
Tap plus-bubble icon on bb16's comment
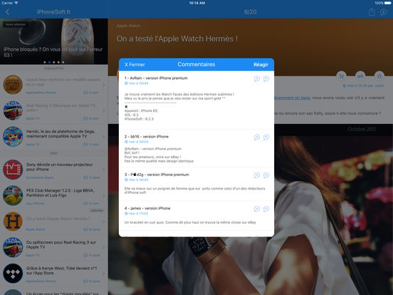click(257, 138)
